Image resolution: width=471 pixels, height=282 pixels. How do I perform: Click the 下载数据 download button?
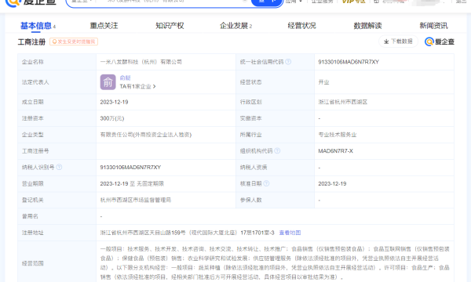coord(398,42)
